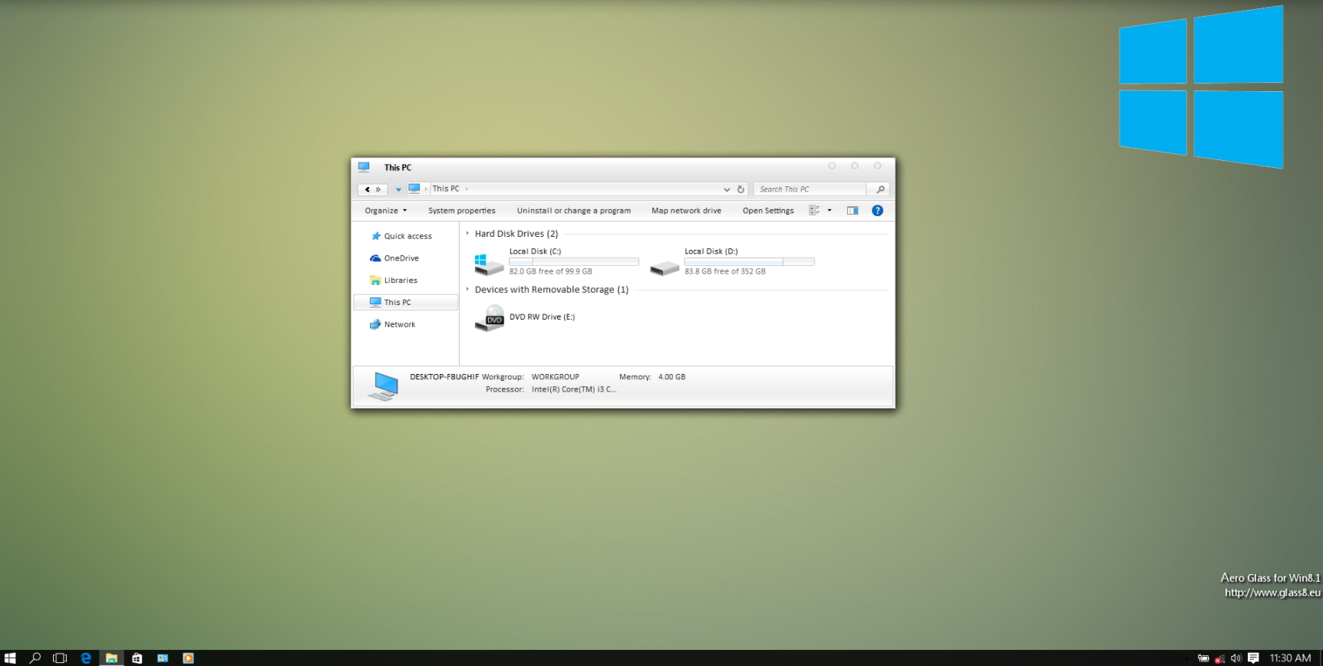The image size is (1323, 666).
Task: Open the Organize menu
Action: click(x=386, y=211)
